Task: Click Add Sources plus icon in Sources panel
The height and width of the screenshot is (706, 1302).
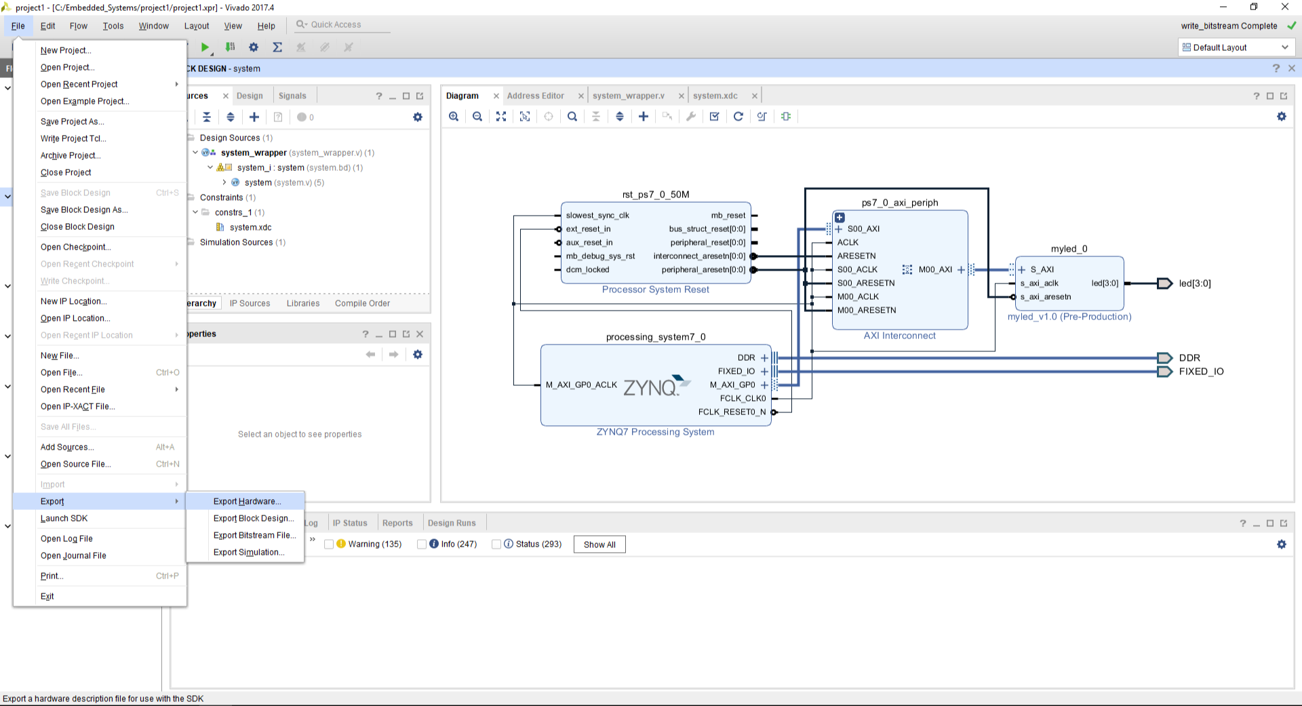Action: point(254,117)
